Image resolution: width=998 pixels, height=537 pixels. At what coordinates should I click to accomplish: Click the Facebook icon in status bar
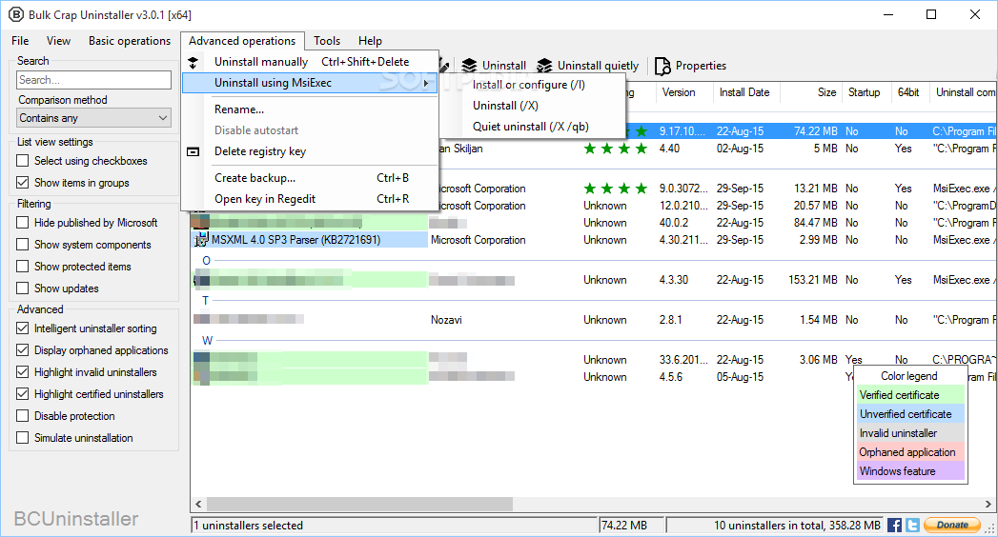tap(894, 525)
